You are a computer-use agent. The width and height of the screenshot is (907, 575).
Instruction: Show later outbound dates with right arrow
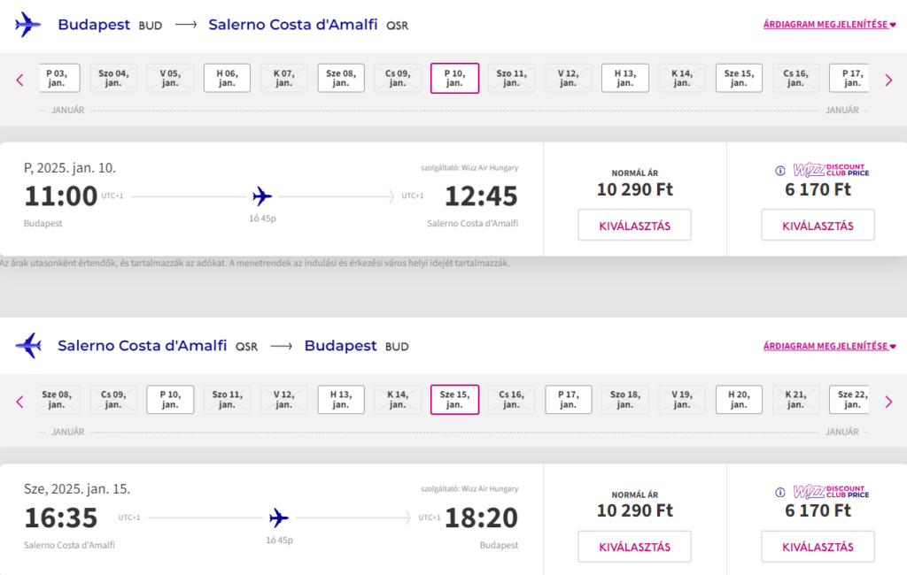[x=888, y=80]
